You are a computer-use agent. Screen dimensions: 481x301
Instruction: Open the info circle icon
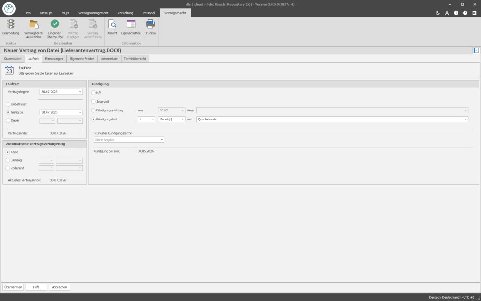coord(456,13)
